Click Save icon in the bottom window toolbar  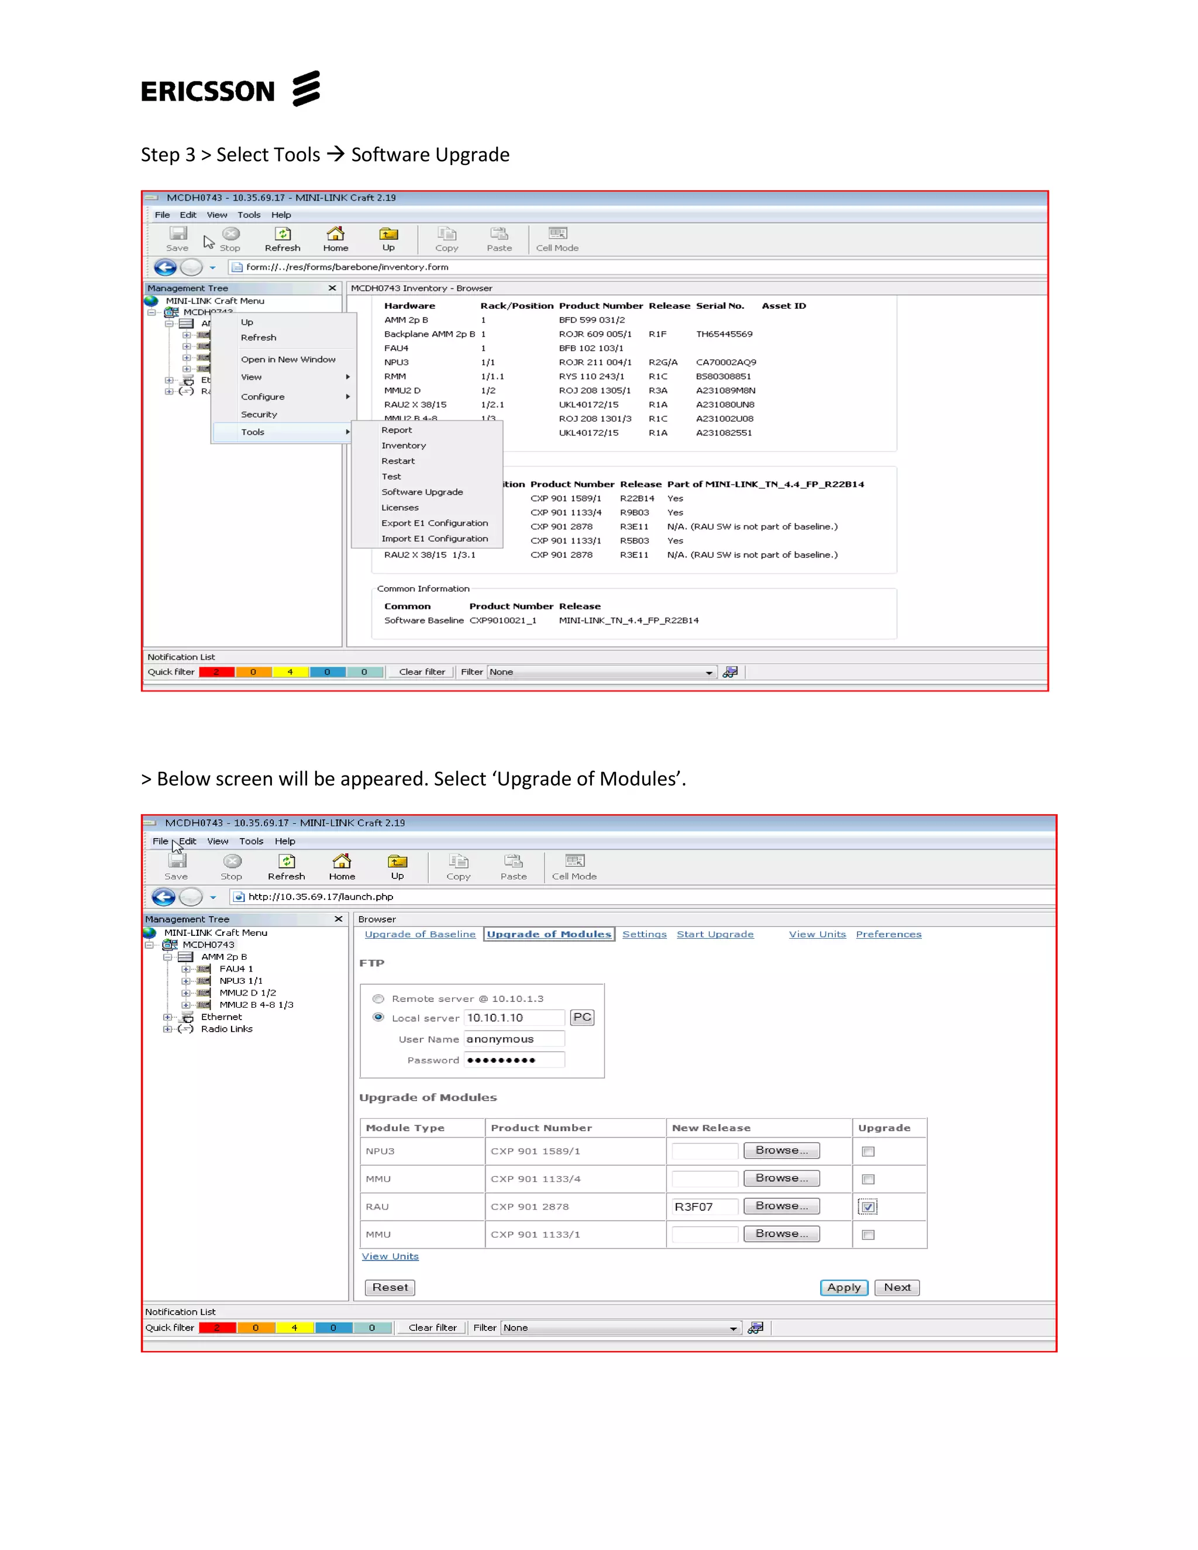click(177, 861)
